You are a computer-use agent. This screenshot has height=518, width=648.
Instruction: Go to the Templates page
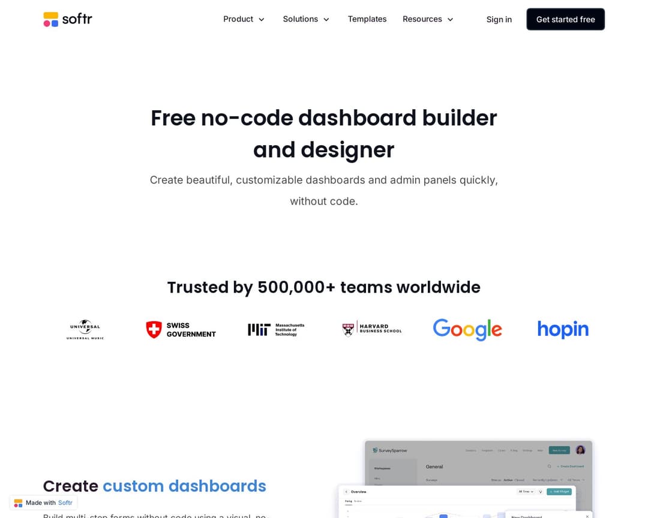[x=367, y=19]
